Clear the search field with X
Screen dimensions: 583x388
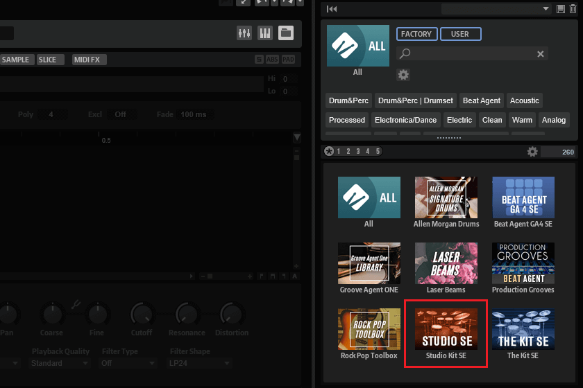coord(541,53)
